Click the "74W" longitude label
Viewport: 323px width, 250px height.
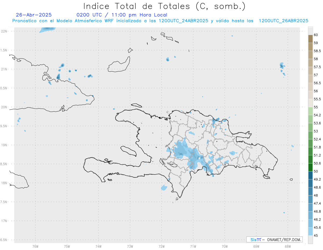click(99, 246)
